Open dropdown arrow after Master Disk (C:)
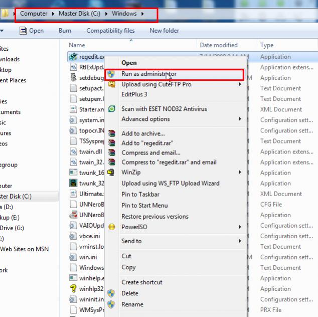This screenshot has height=317, width=318. coord(106,14)
